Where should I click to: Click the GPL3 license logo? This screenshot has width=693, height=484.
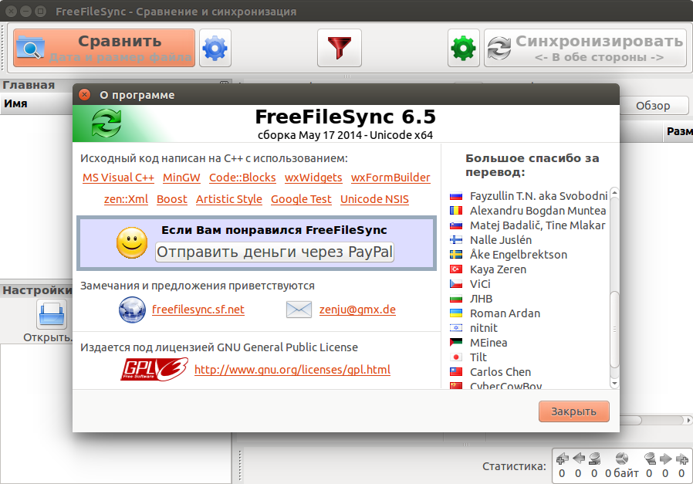pyautogui.click(x=154, y=370)
